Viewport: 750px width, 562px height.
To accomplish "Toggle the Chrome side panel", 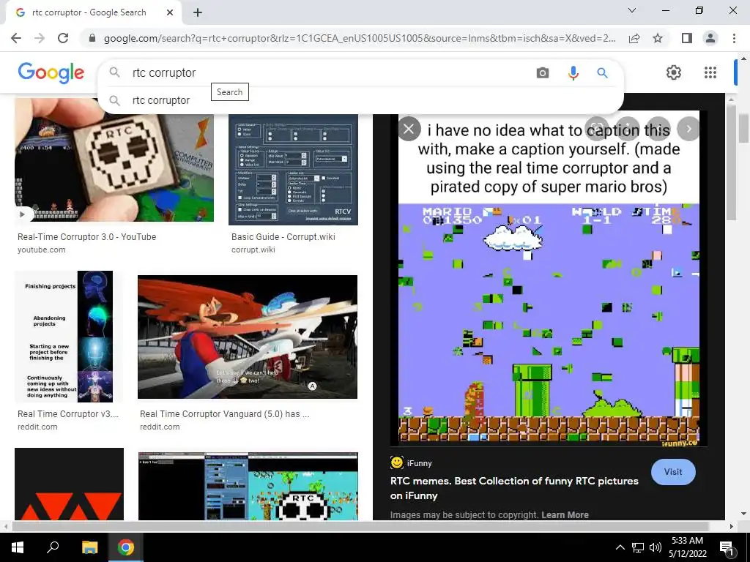I will point(687,38).
